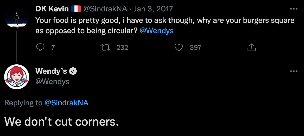Image resolution: width=304 pixels, height=136 pixels.
Task: Click the French flag beside DK Kevin
Action: tap(76, 9)
